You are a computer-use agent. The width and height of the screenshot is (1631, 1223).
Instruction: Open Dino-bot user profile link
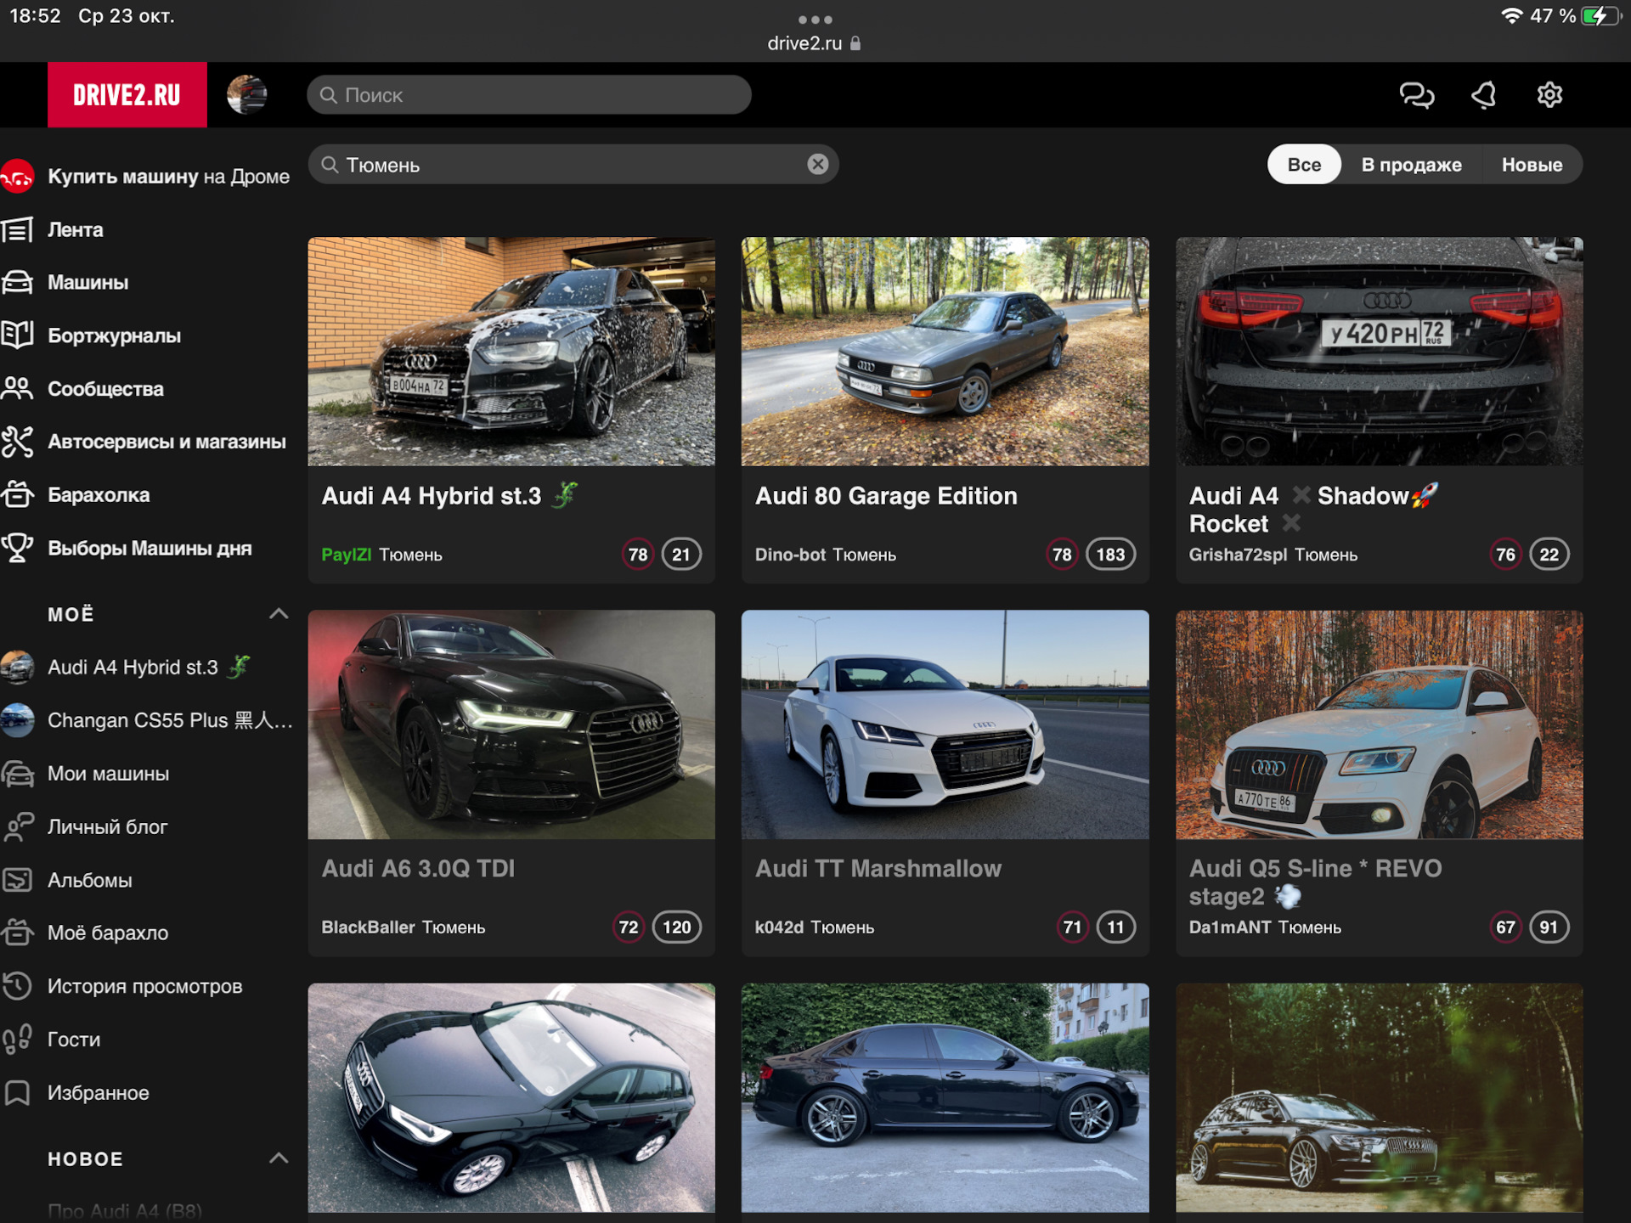click(x=790, y=555)
